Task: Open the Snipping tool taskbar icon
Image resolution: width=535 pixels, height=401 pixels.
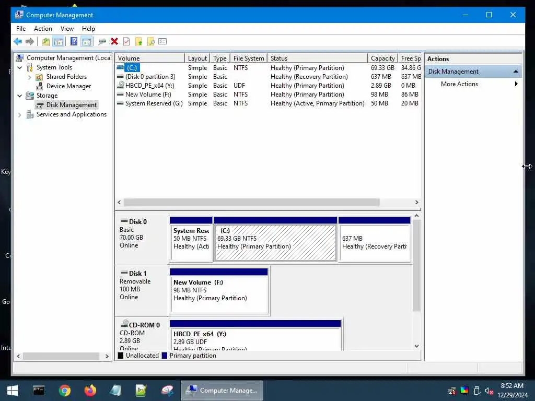Action: (x=167, y=391)
